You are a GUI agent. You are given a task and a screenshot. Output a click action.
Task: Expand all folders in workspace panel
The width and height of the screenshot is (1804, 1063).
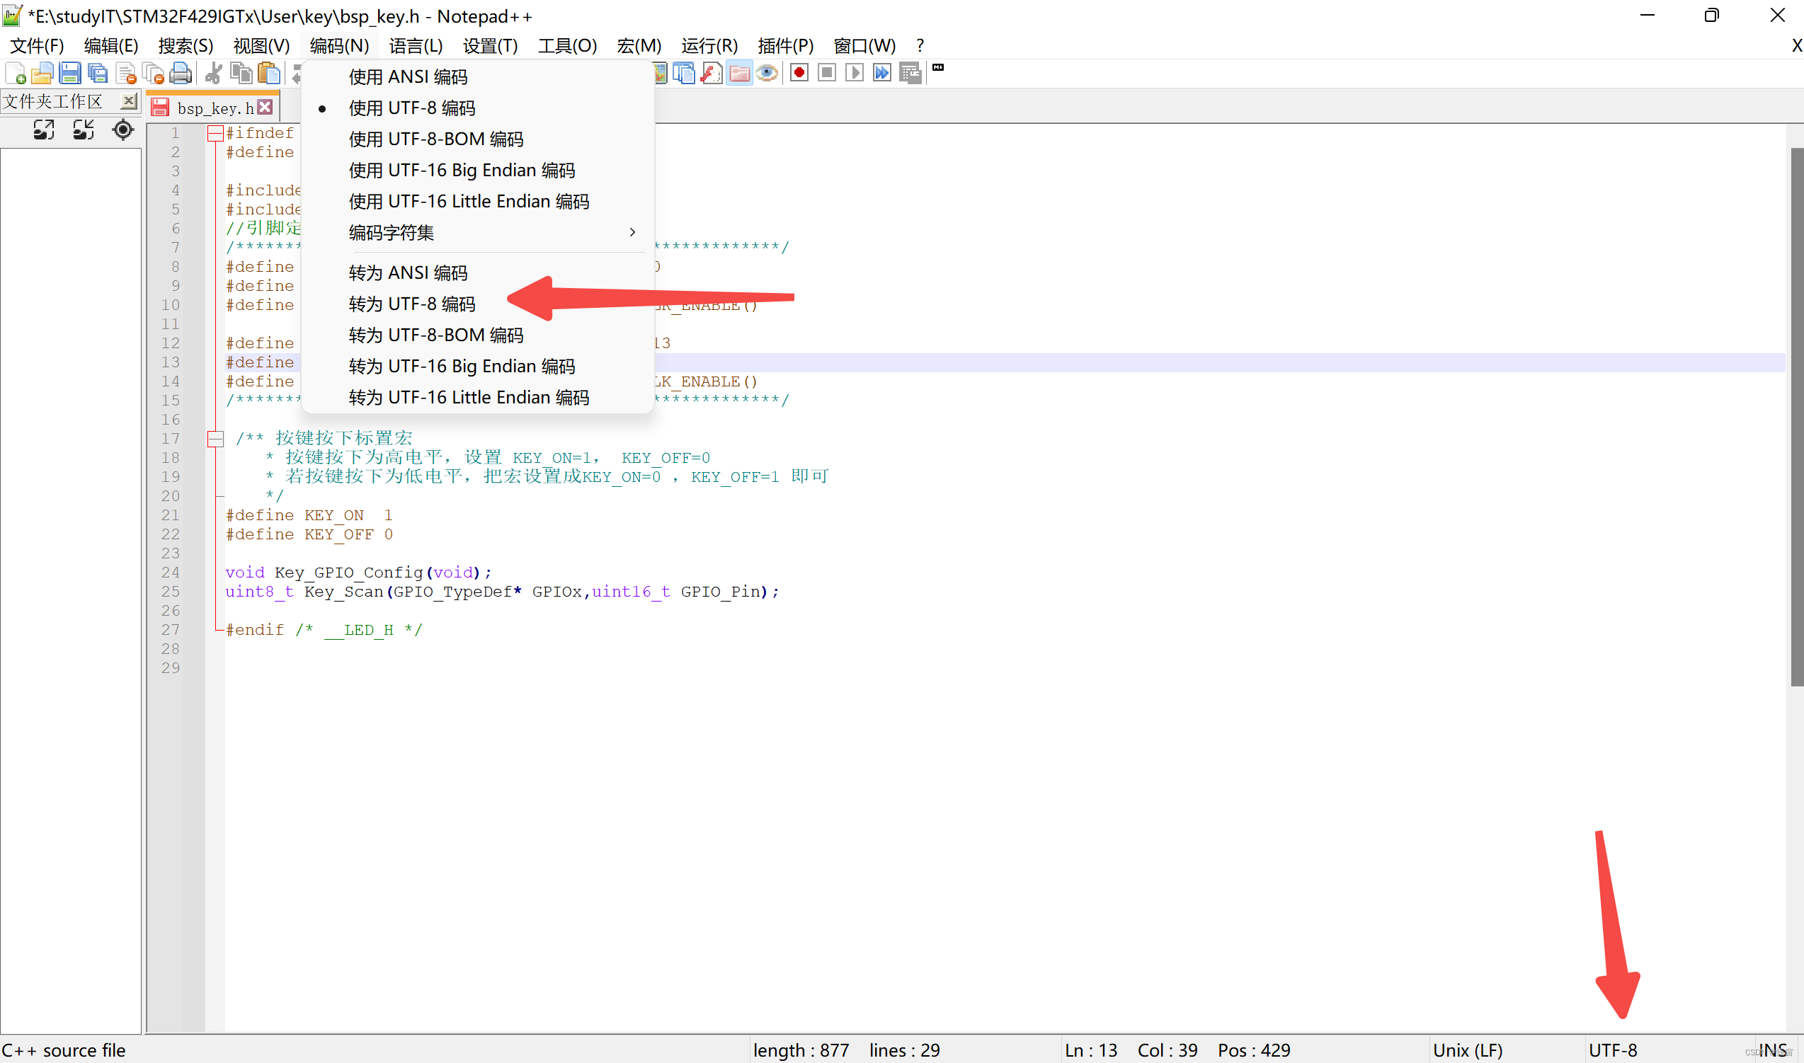click(x=44, y=130)
